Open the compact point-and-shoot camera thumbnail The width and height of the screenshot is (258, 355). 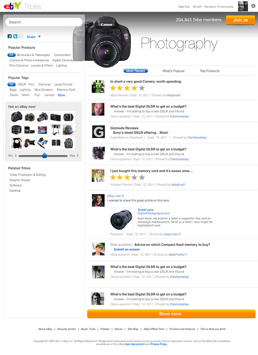click(56, 117)
